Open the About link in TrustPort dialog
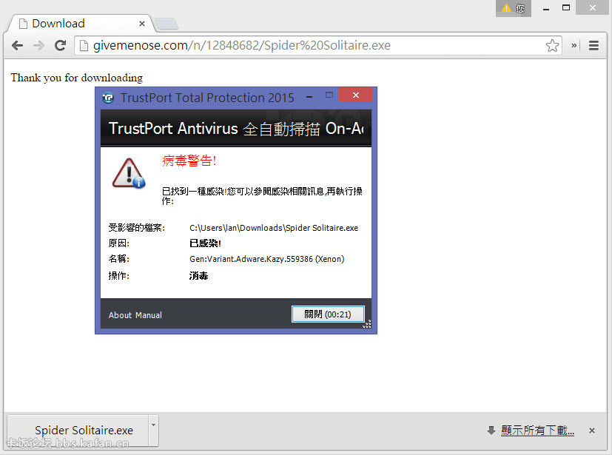612x455 pixels. [x=120, y=315]
